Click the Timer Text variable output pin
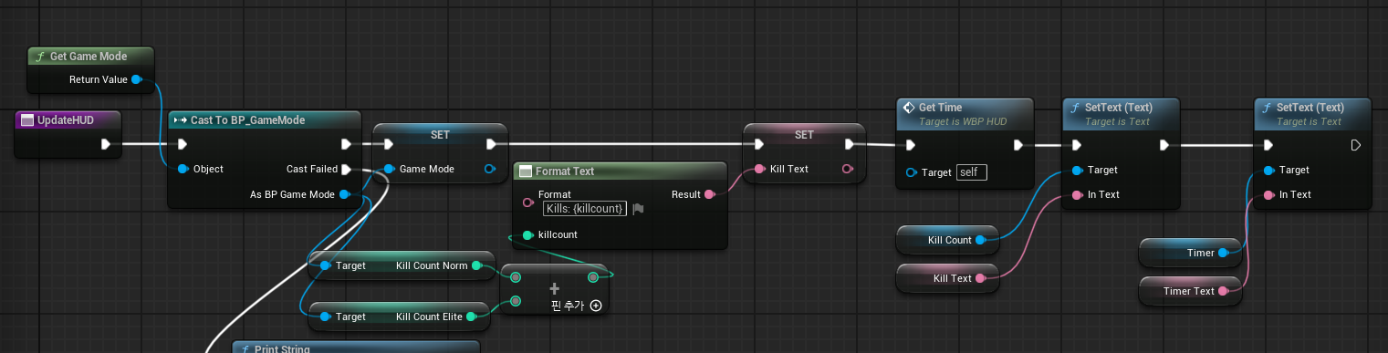The width and height of the screenshot is (1388, 353). click(x=1223, y=291)
